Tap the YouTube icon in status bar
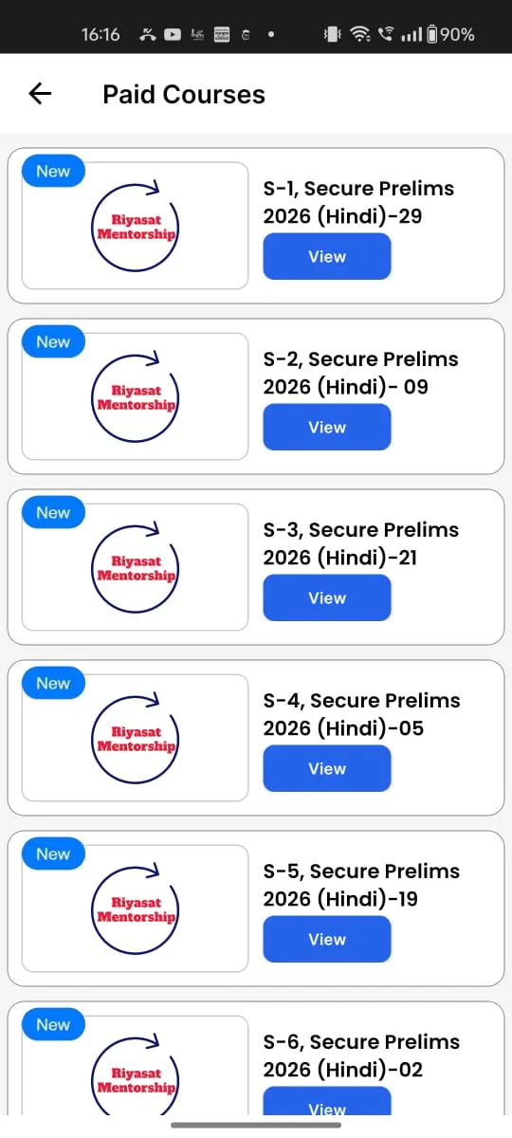The image size is (512, 1138). pos(173,34)
